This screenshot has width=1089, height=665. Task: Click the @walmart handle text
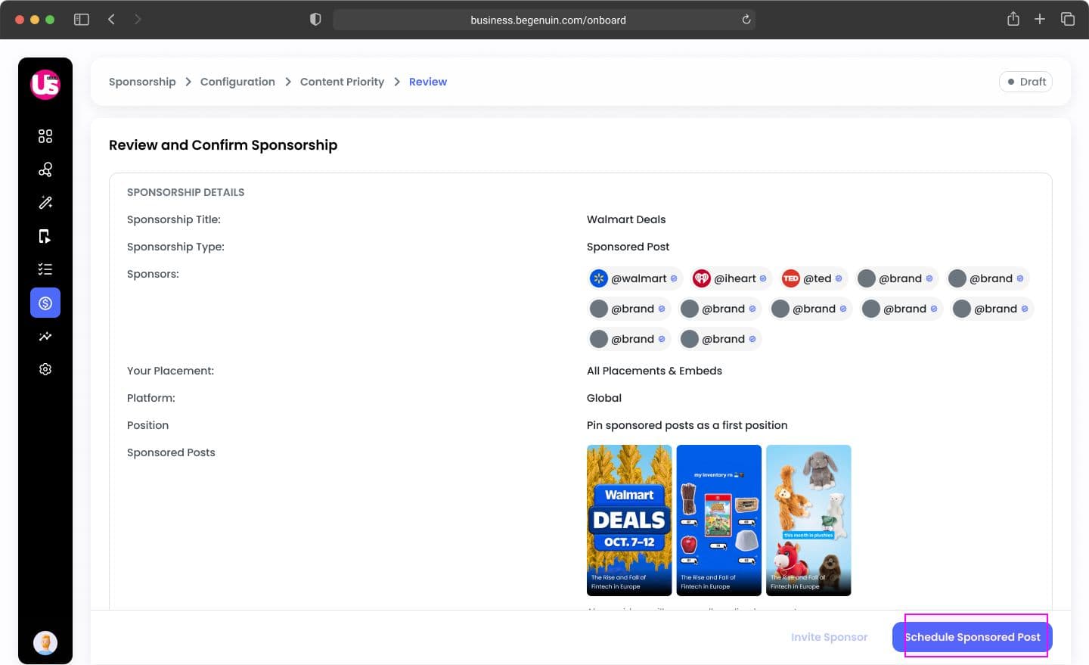[639, 278]
